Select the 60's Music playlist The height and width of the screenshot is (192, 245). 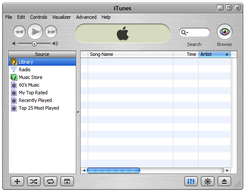42,85
